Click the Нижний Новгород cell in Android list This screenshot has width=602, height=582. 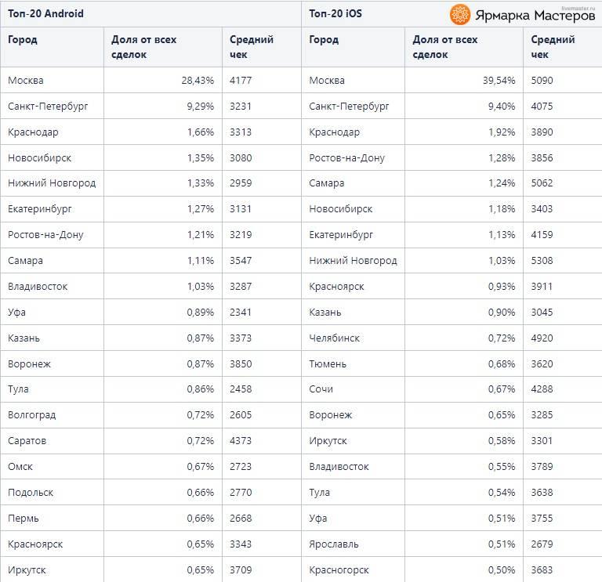(x=52, y=183)
